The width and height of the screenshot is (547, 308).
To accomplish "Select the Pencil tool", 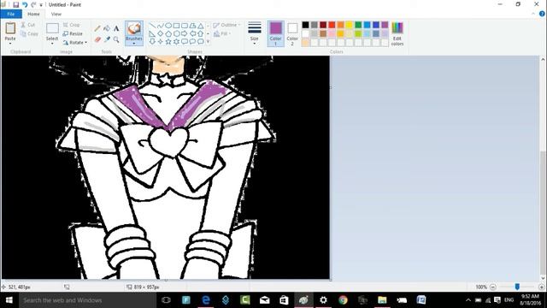I will pyautogui.click(x=97, y=28).
